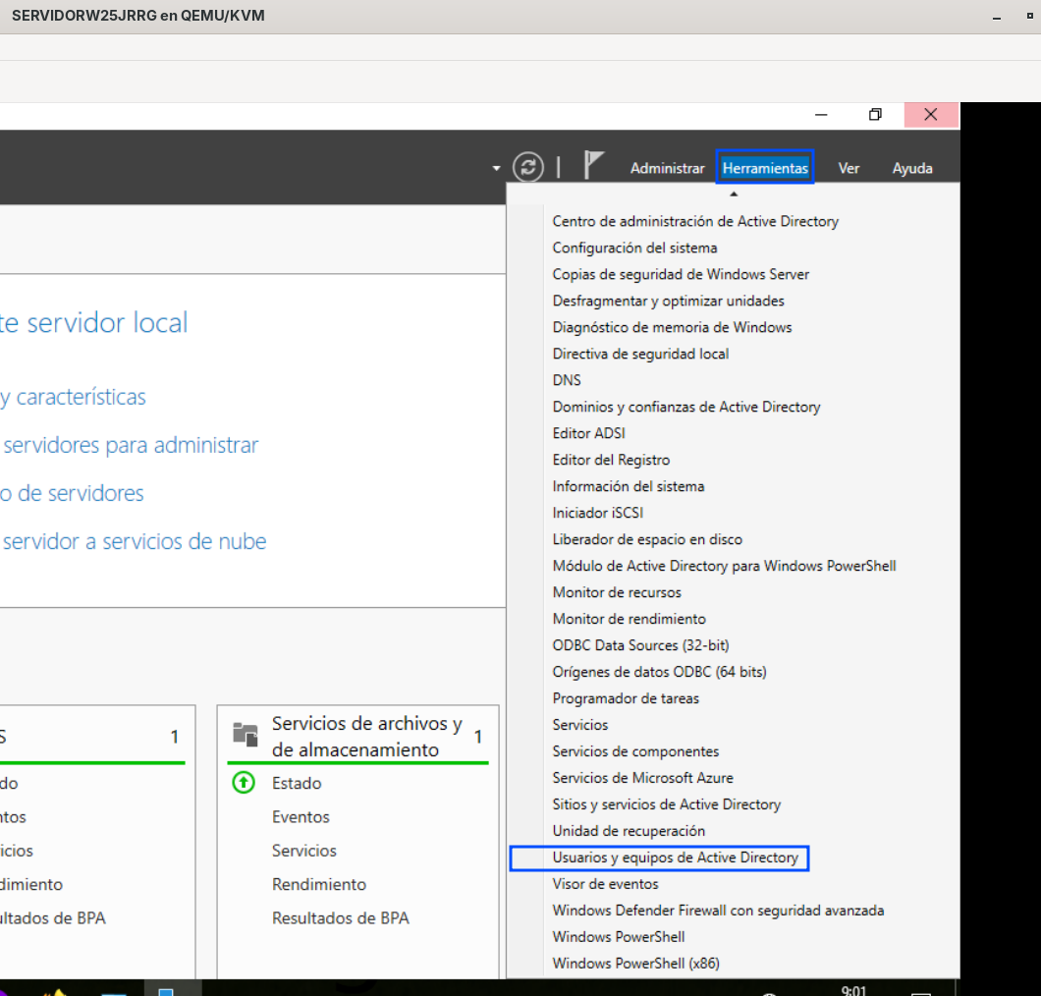Close the Server Manager window
Image resolution: width=1041 pixels, height=996 pixels.
pos(931,115)
